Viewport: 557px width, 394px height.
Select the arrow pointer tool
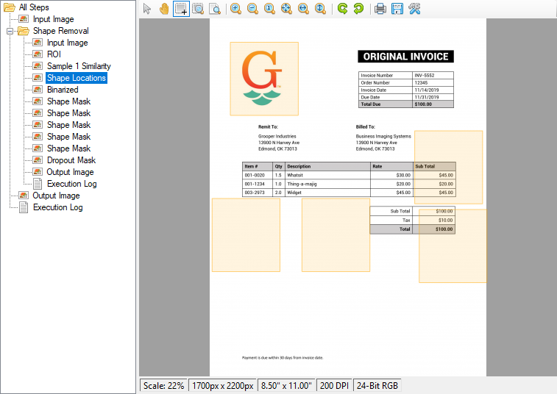pyautogui.click(x=147, y=9)
